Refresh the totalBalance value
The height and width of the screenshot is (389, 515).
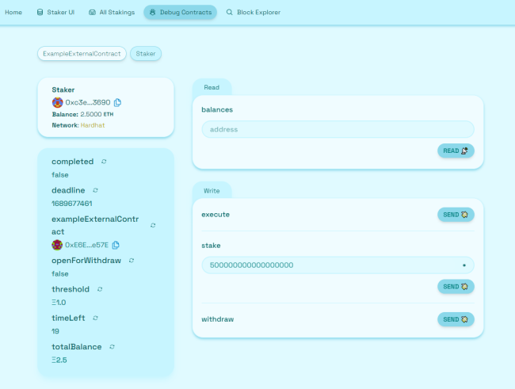click(112, 347)
